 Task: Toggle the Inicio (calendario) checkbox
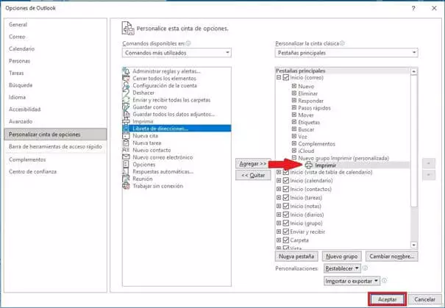[286, 181]
